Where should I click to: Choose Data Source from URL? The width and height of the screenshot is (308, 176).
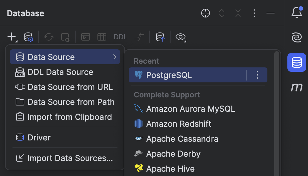(65, 87)
